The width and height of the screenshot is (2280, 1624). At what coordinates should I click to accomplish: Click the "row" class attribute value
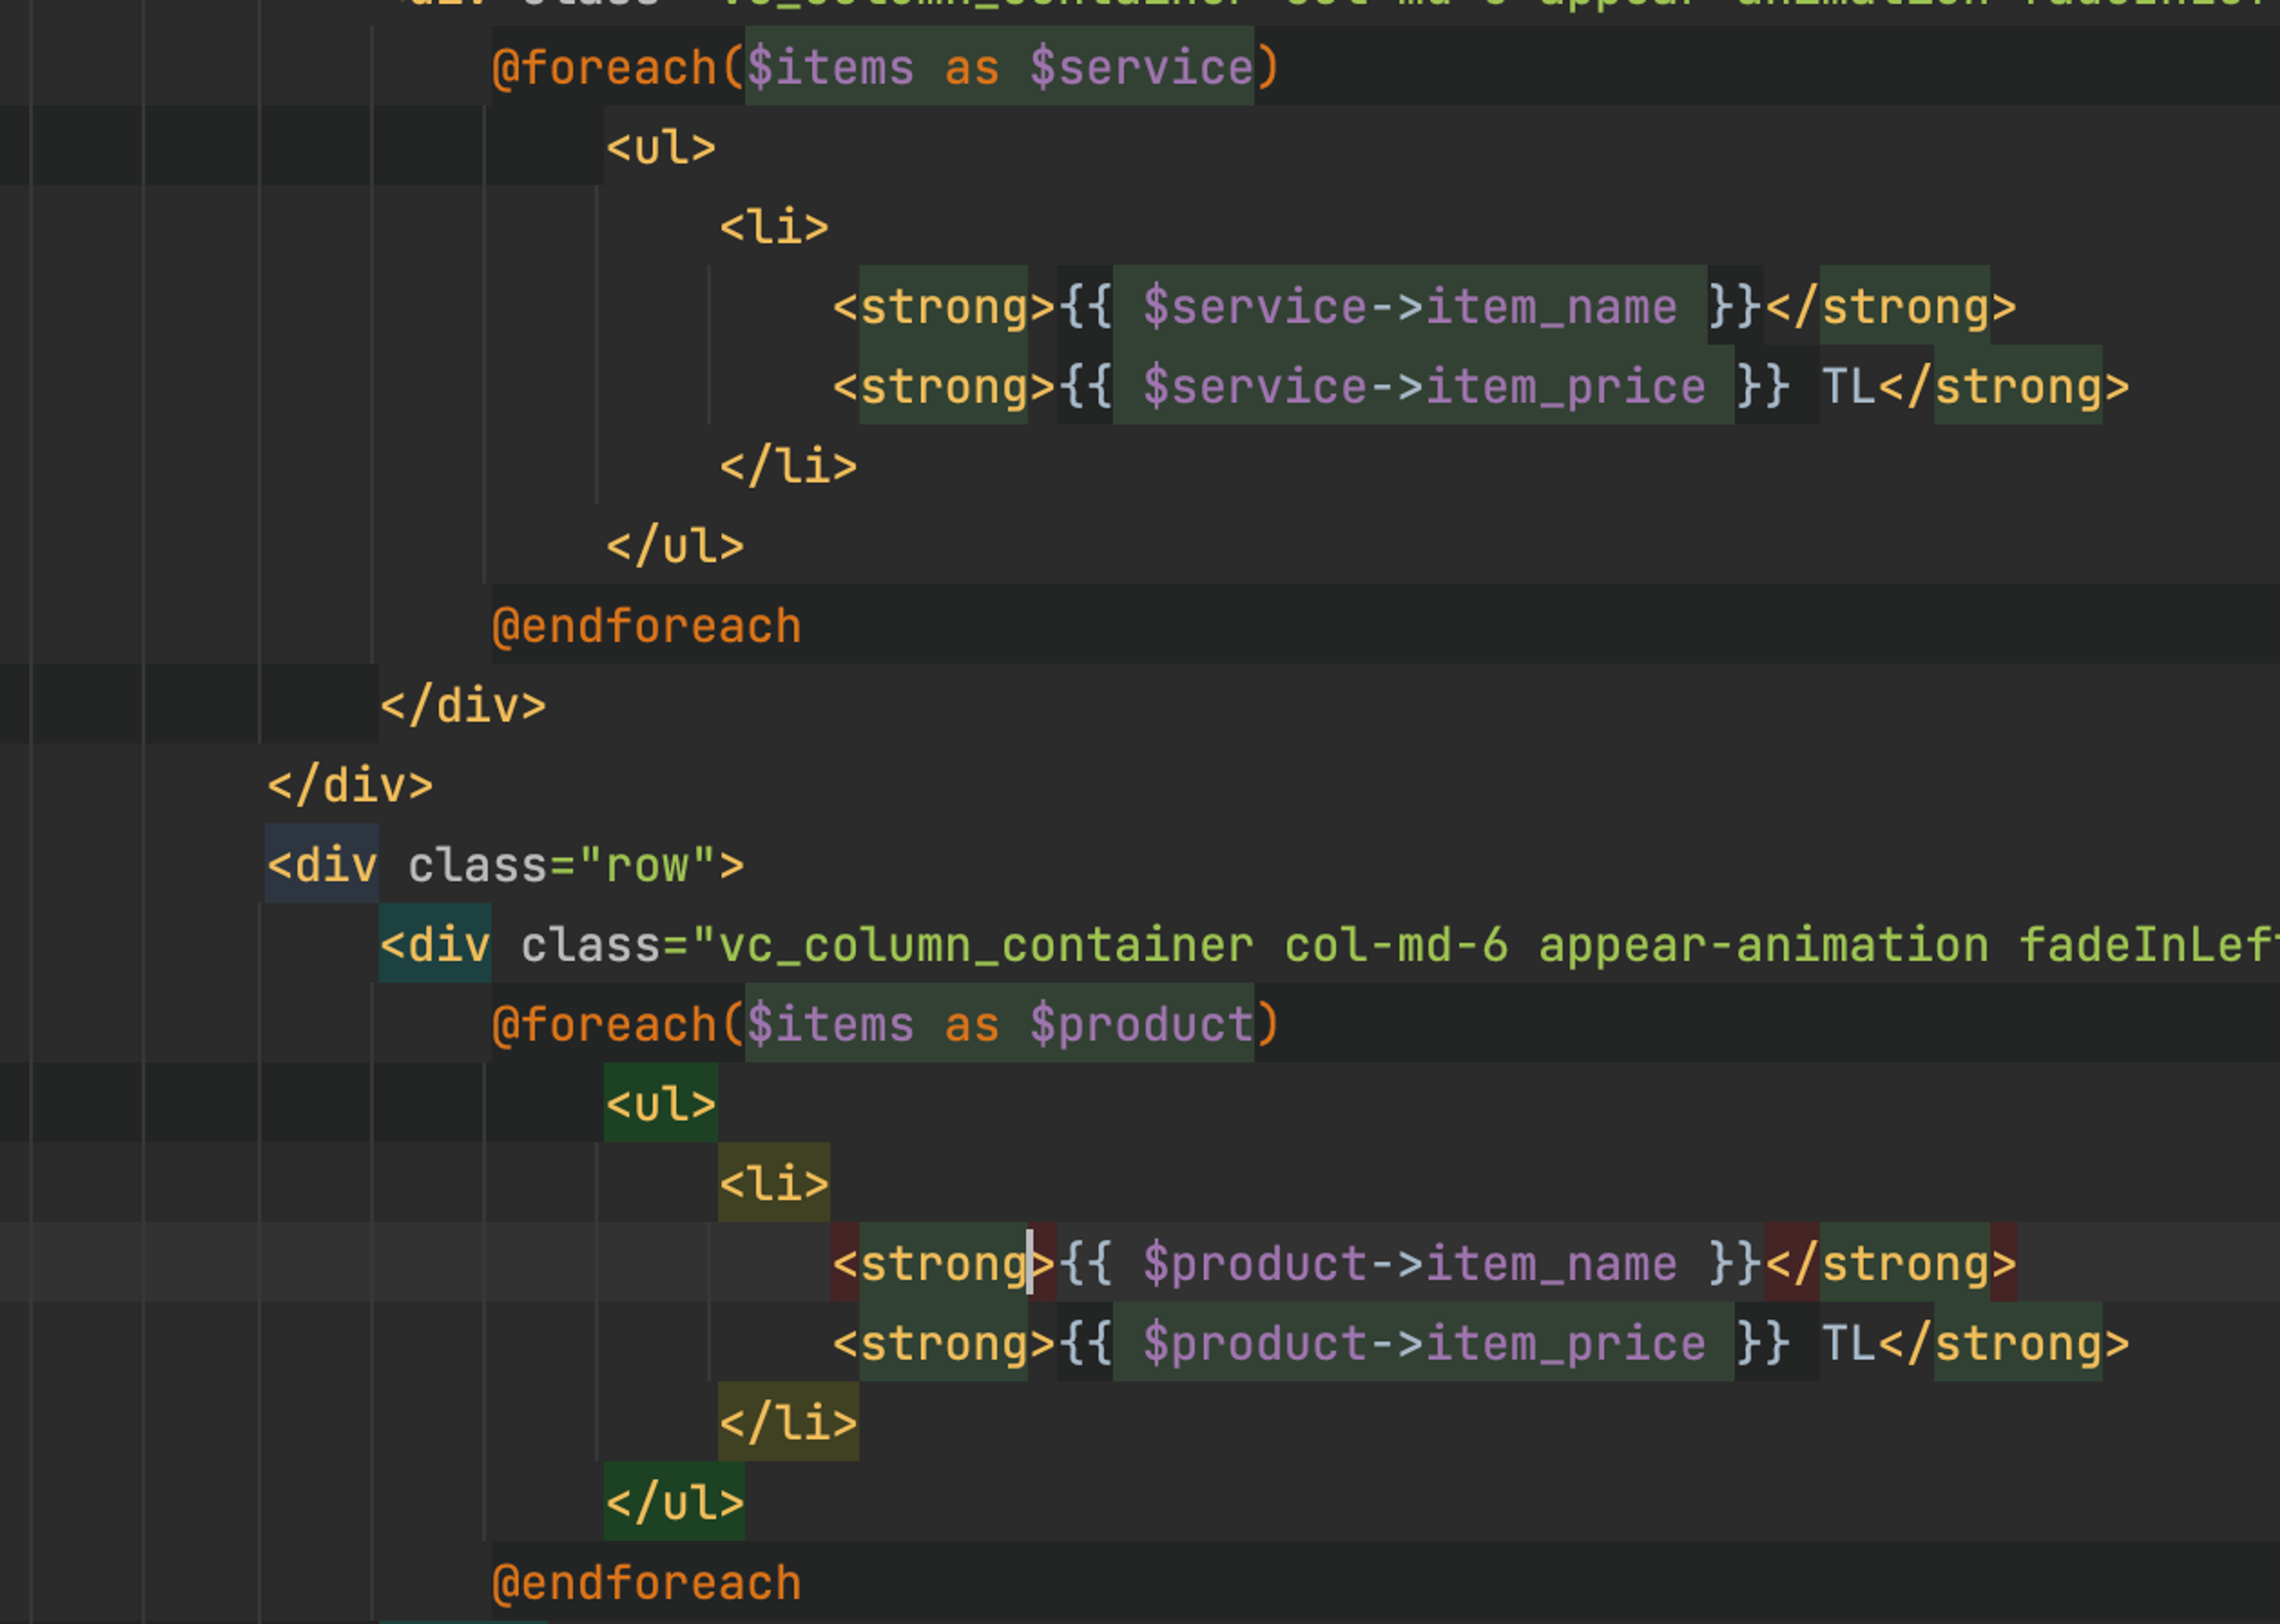coord(647,866)
